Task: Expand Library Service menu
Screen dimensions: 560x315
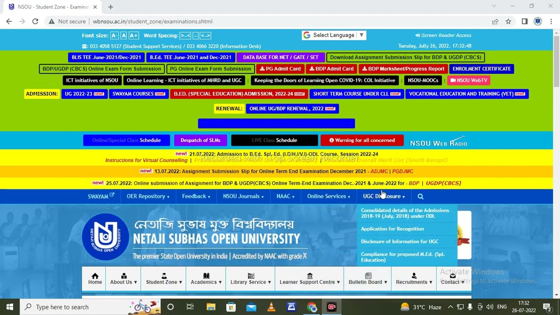Action: [x=251, y=279]
